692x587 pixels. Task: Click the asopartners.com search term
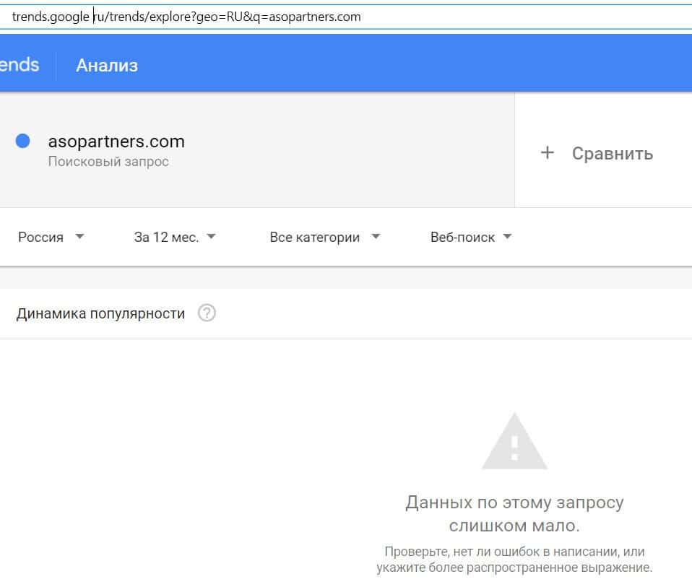coord(116,141)
